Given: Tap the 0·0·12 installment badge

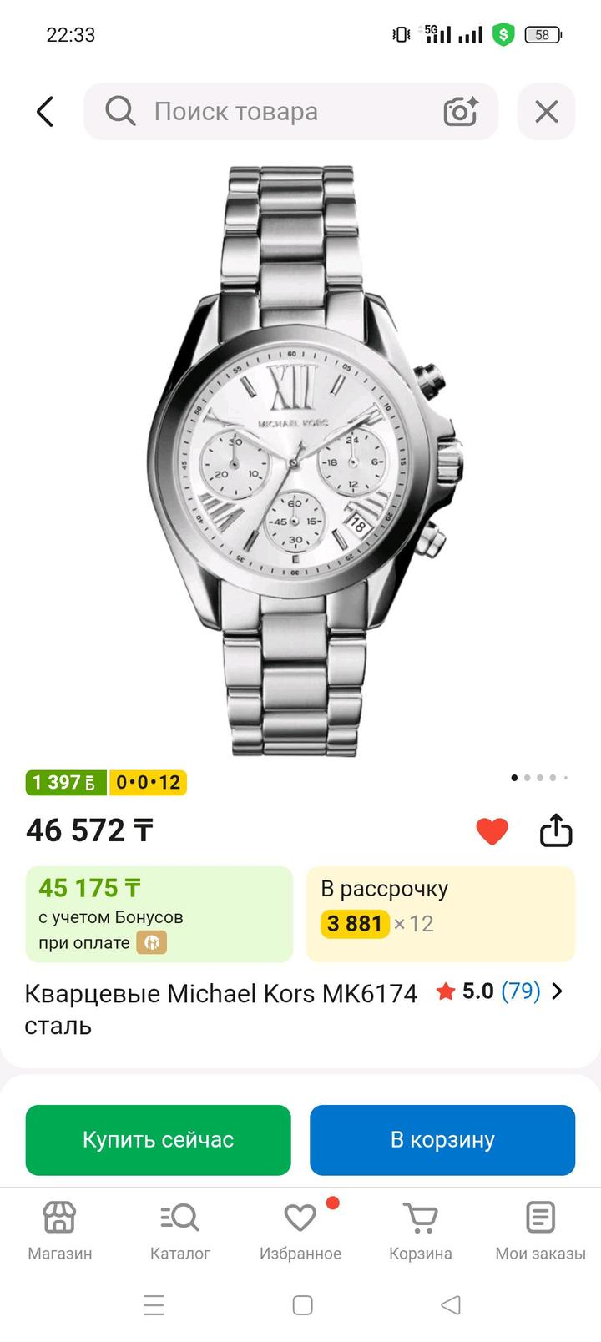Looking at the screenshot, I should tap(149, 783).
